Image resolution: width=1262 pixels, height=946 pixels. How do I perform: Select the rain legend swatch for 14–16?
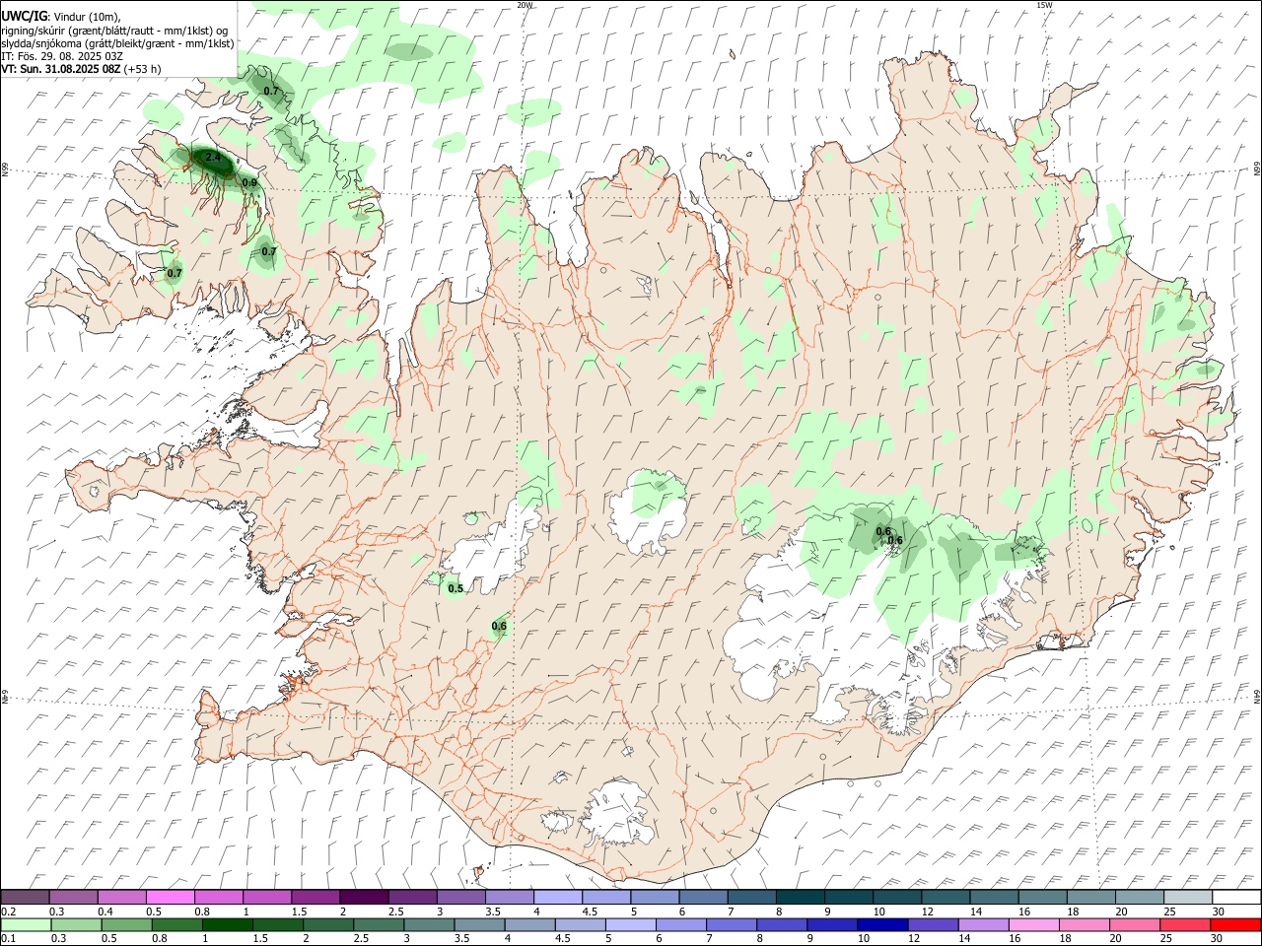point(982,924)
